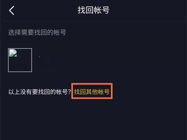Choose the listed account's square profile picture

[20, 60]
